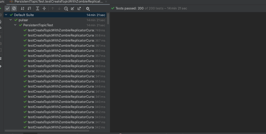Image resolution: width=266 pixels, height=134 pixels.
Task: Close the PersistentTopicTest run tab
Action: pyautogui.click(x=106, y=2)
